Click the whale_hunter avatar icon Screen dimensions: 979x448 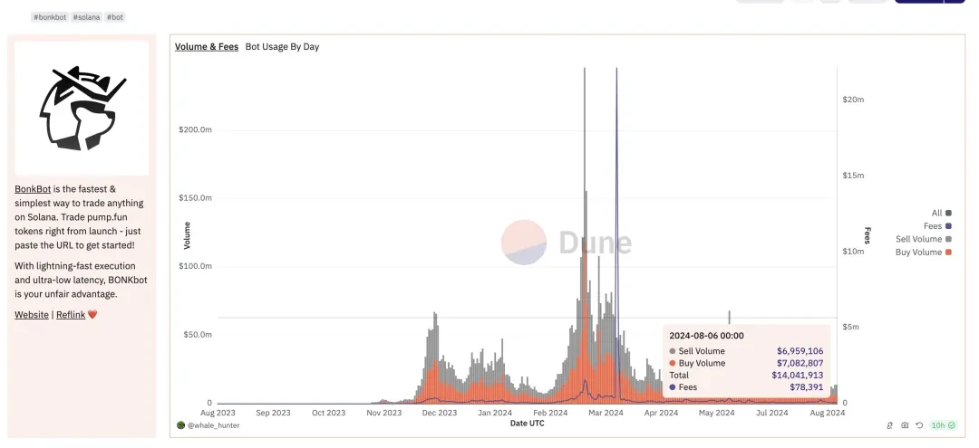click(181, 425)
